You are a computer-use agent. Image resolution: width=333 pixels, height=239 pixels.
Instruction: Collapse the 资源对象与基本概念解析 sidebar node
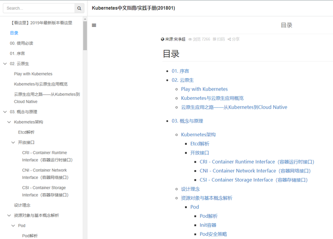pos(9,215)
